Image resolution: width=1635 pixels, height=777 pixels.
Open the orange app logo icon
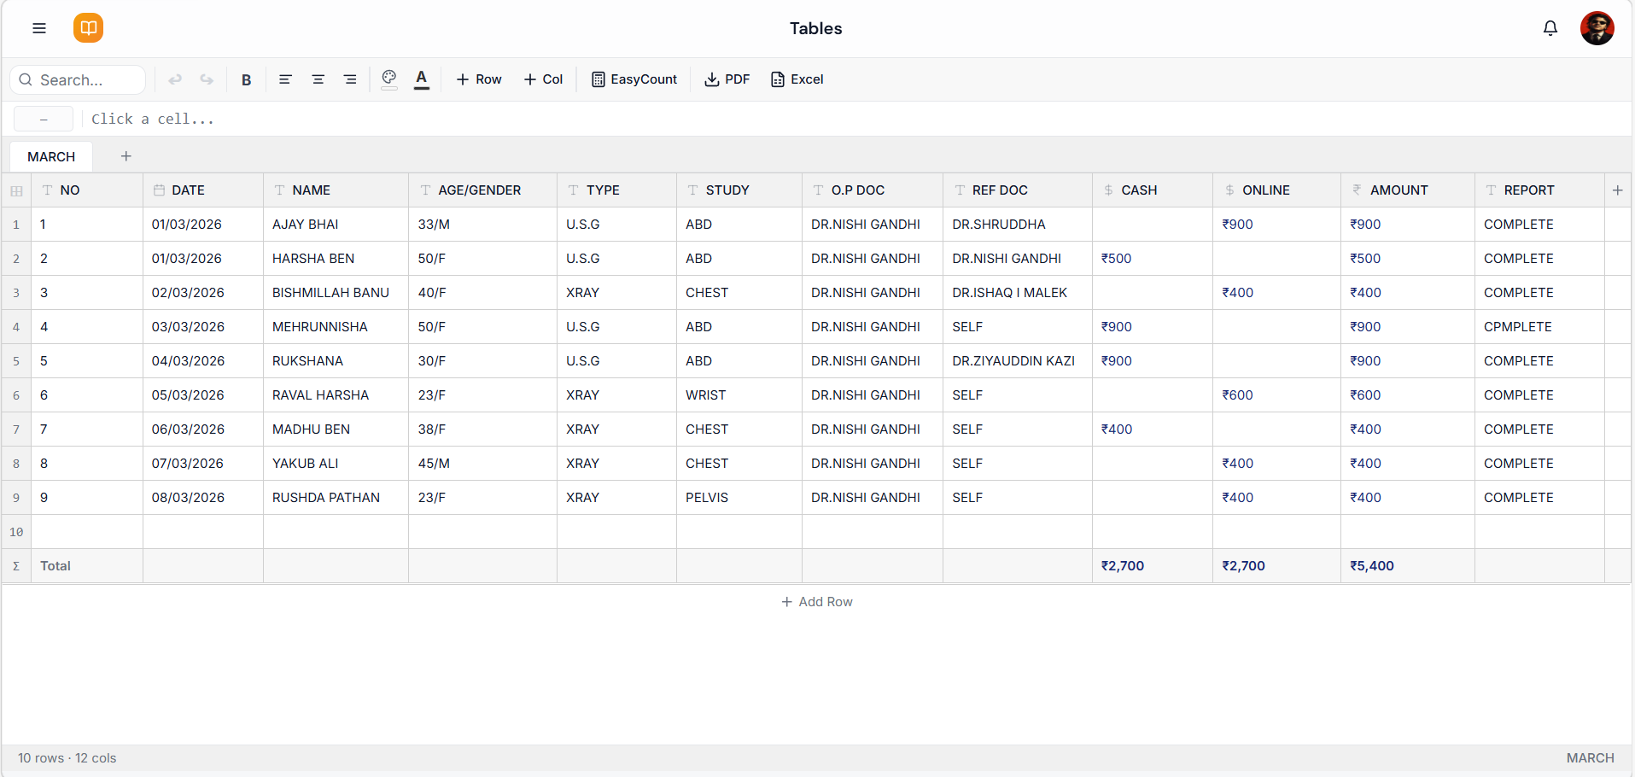tap(88, 27)
